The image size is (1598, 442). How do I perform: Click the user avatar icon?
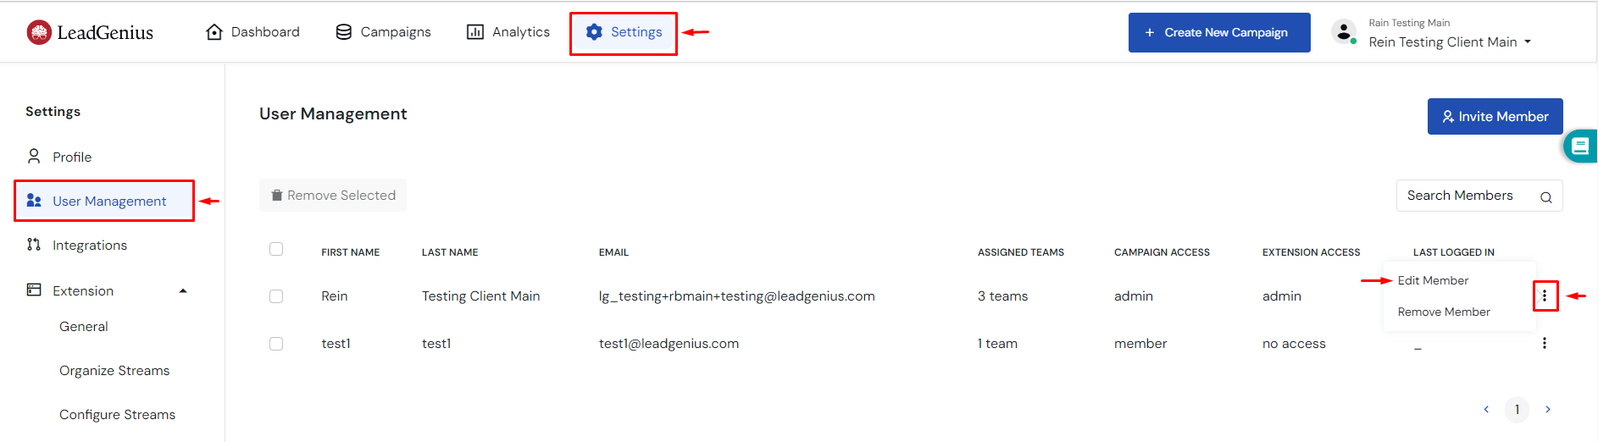pos(1344,32)
